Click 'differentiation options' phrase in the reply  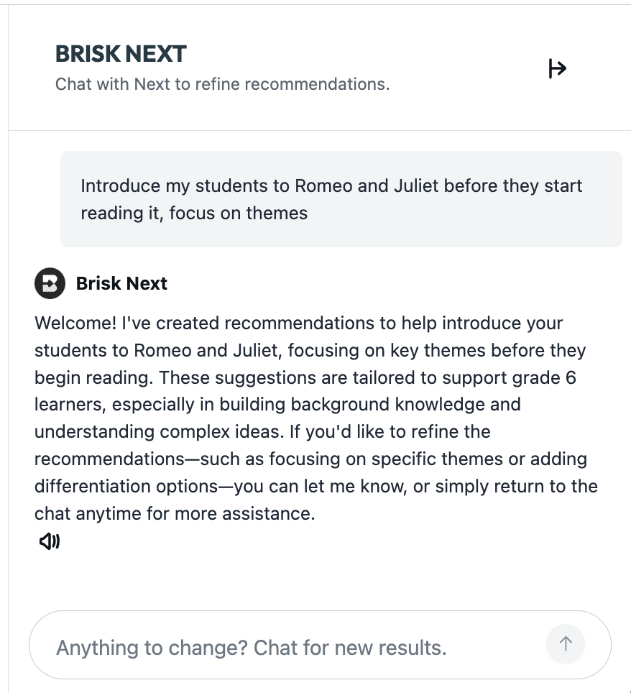pyautogui.click(x=126, y=486)
